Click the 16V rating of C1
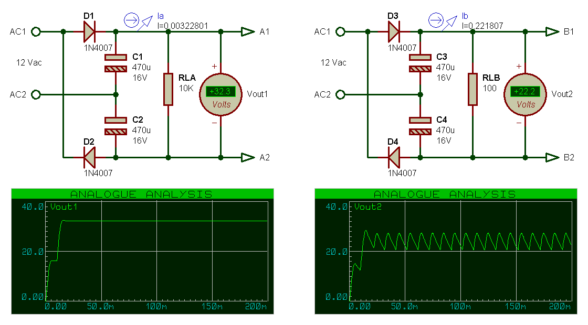The width and height of the screenshot is (588, 325). [x=140, y=78]
